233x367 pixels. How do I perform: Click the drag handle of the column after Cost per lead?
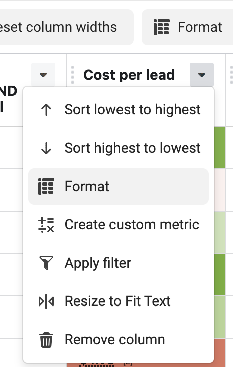tap(231, 75)
